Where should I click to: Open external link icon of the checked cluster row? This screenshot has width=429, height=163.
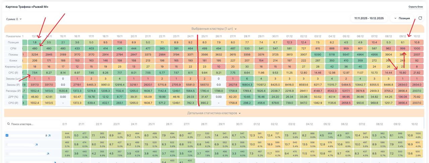(x=49, y=135)
